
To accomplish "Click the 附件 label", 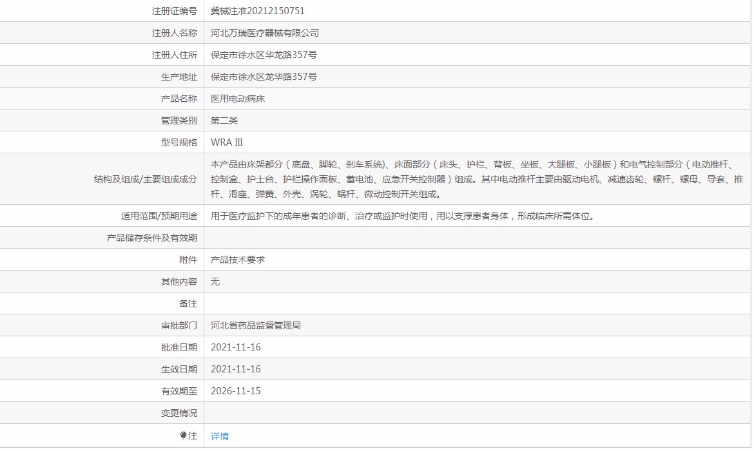I will (x=188, y=260).
